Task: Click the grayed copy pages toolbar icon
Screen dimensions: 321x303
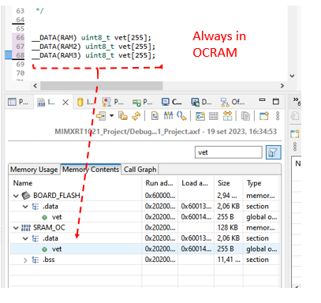Action: click(x=245, y=116)
